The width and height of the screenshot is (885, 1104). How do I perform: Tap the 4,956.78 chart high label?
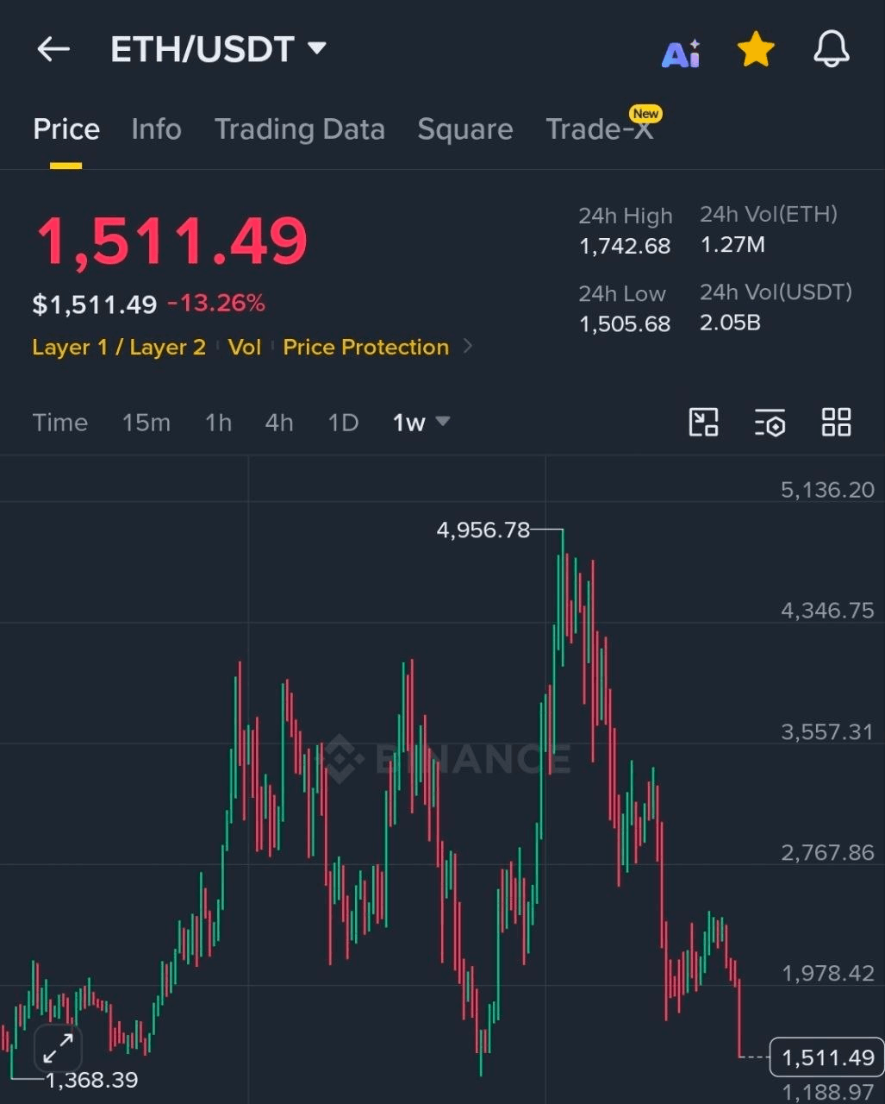coord(483,530)
